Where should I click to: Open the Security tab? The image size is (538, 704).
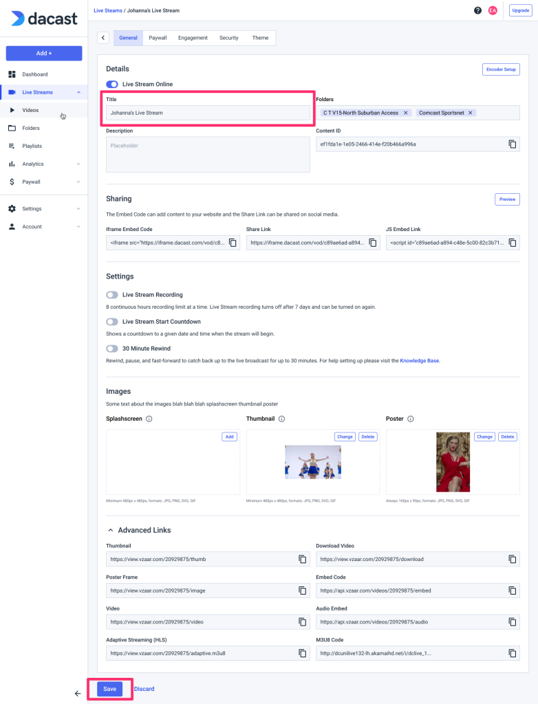(228, 38)
